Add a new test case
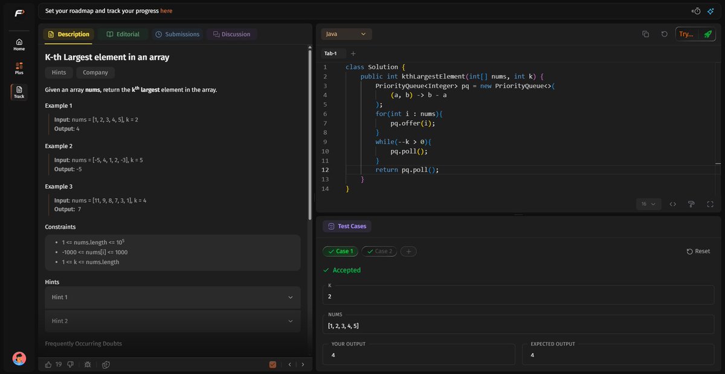Viewport: 725px width, 374px height. pos(408,251)
